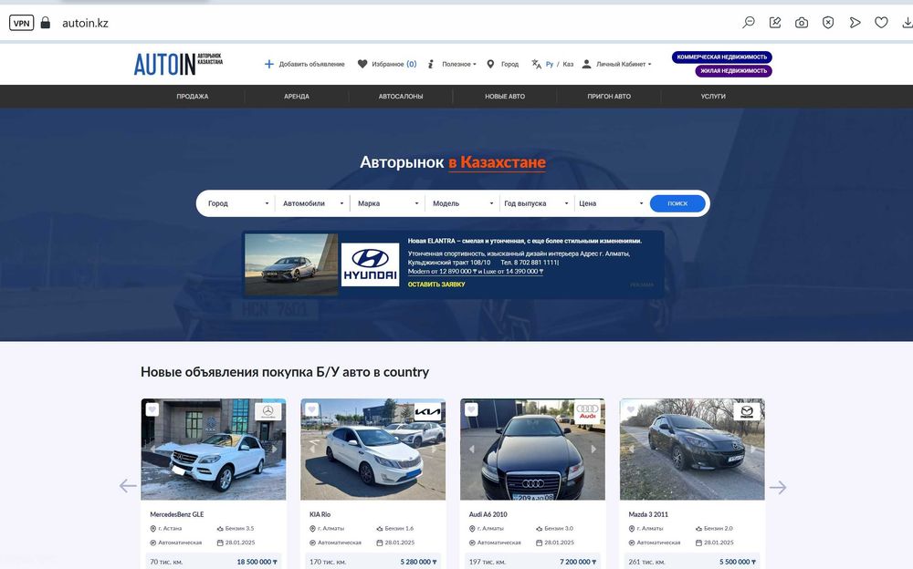Open downloads icon in browser toolbar
The width and height of the screenshot is (913, 569).
(x=908, y=23)
